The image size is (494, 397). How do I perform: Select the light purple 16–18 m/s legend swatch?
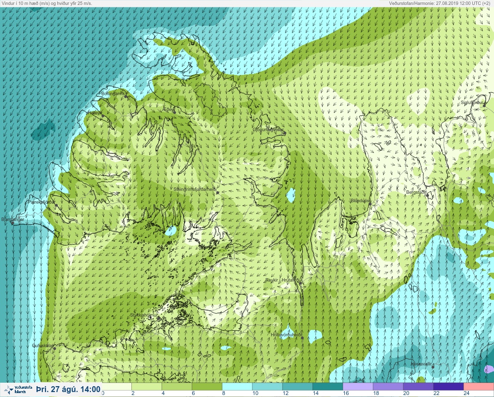coord(358,386)
